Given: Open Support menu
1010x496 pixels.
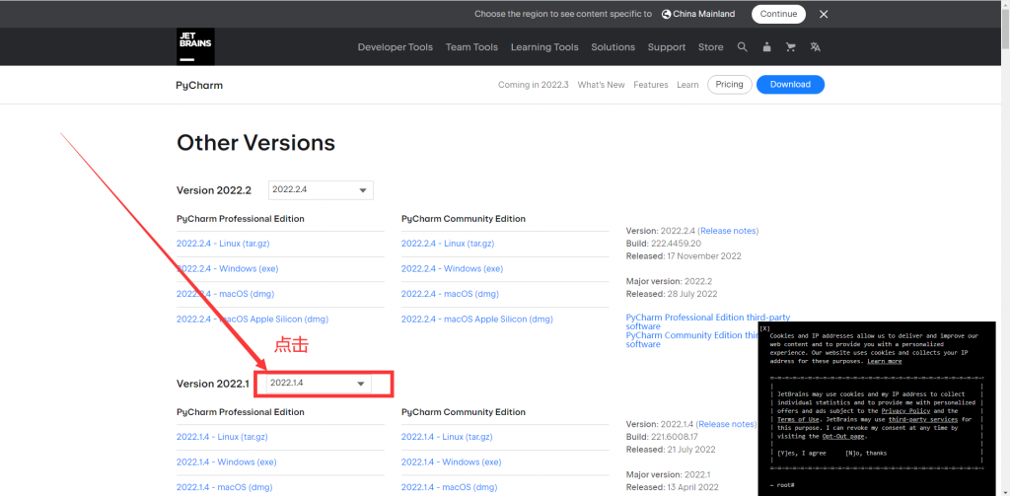Looking at the screenshot, I should pyautogui.click(x=667, y=47).
